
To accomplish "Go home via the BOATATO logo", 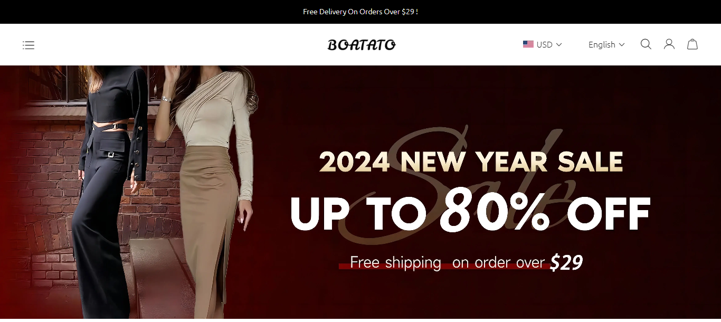I will click(x=362, y=45).
